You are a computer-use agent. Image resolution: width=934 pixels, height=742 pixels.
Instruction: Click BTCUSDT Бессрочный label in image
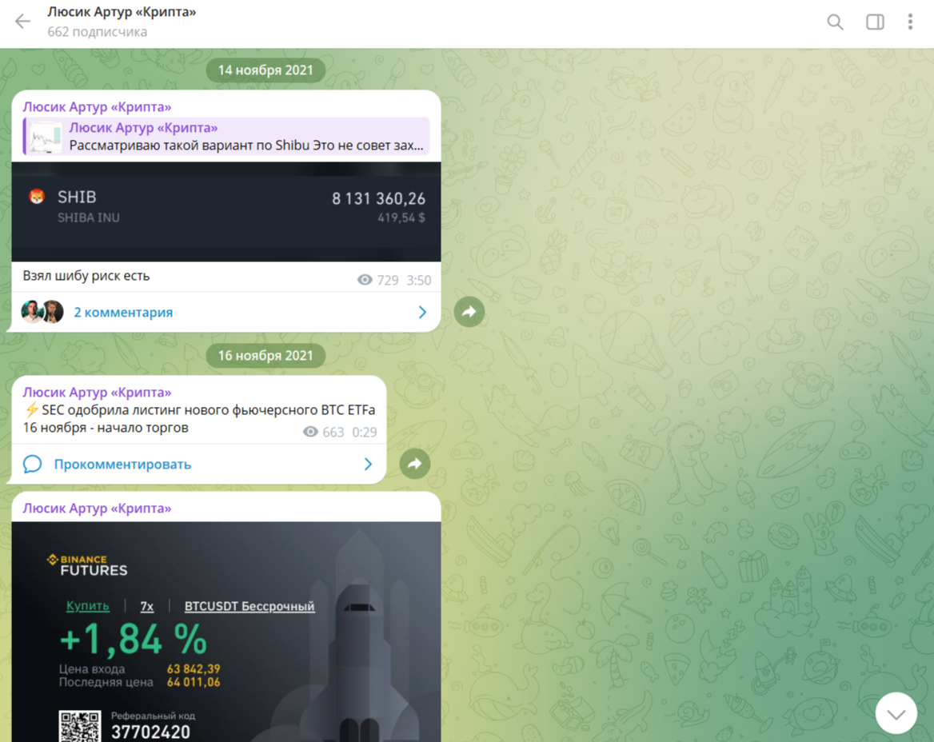(x=249, y=606)
